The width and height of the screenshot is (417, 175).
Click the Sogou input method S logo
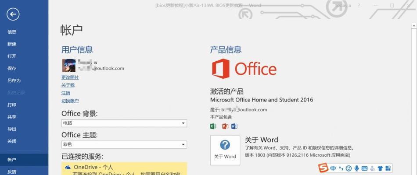point(324,168)
